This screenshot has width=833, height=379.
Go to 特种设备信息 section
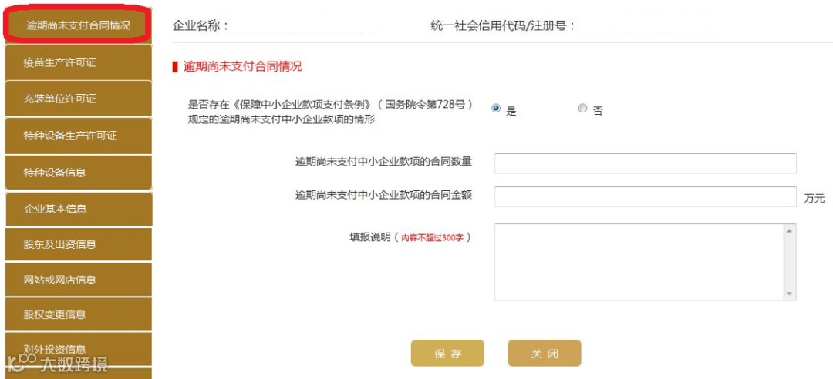coord(76,172)
